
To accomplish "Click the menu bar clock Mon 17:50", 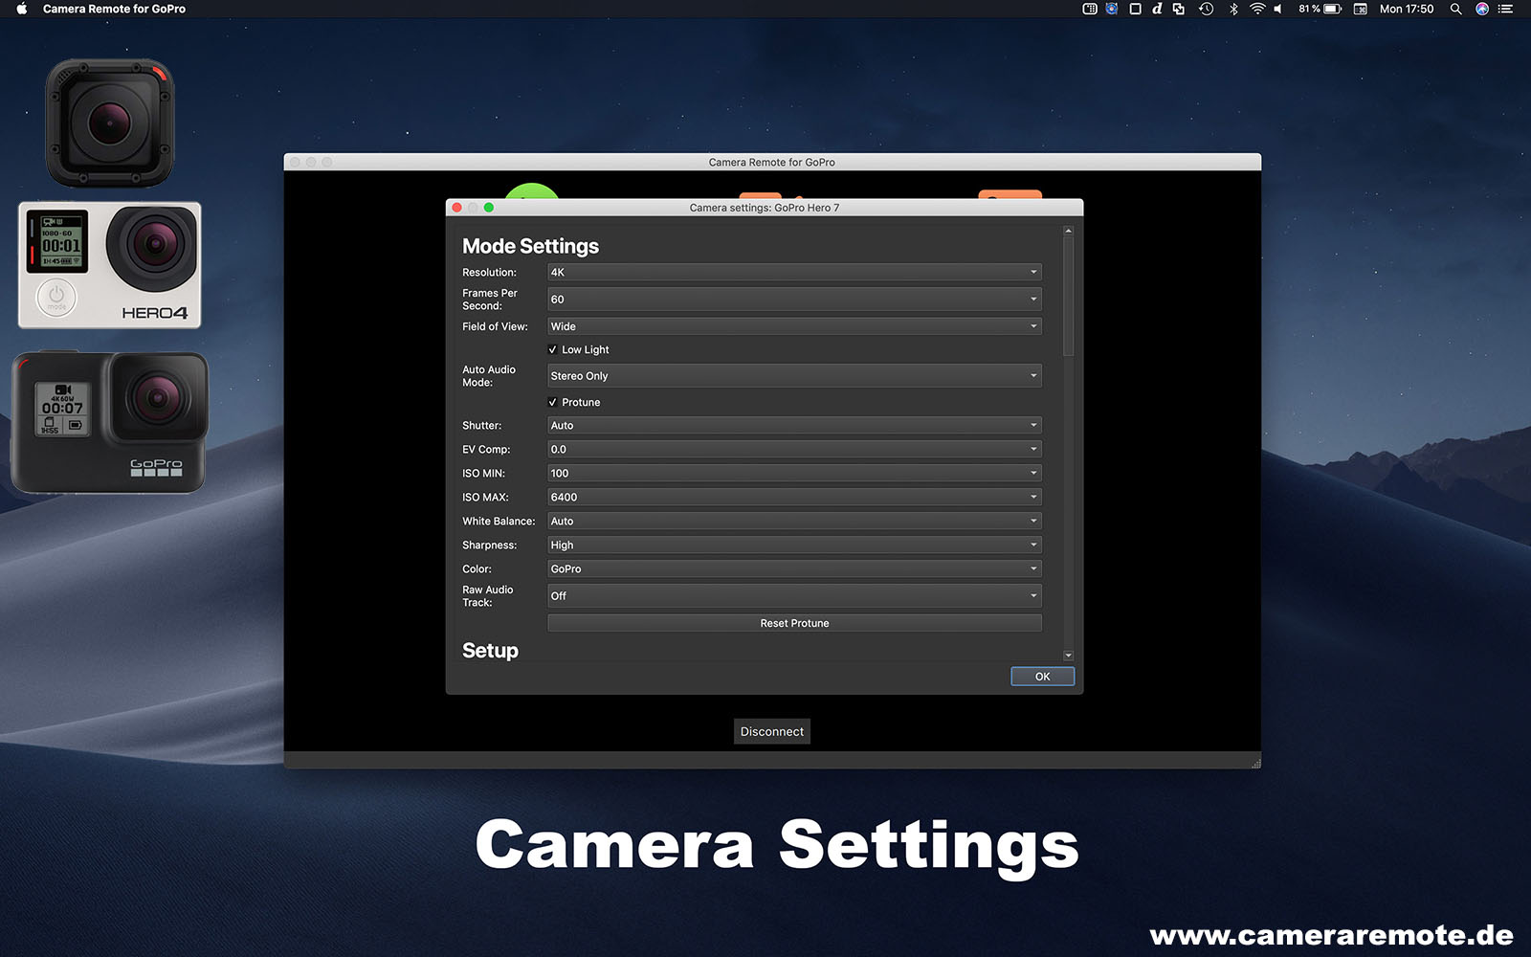I will (1407, 9).
